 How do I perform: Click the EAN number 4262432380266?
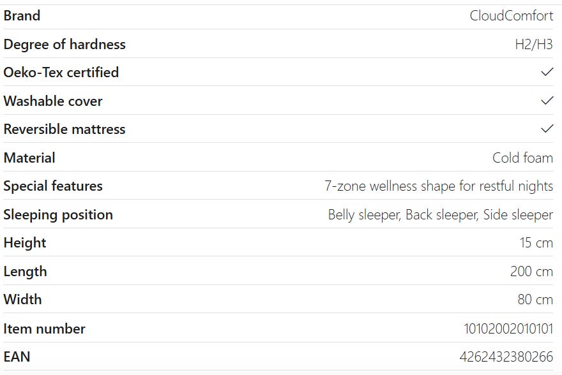[506, 357]
